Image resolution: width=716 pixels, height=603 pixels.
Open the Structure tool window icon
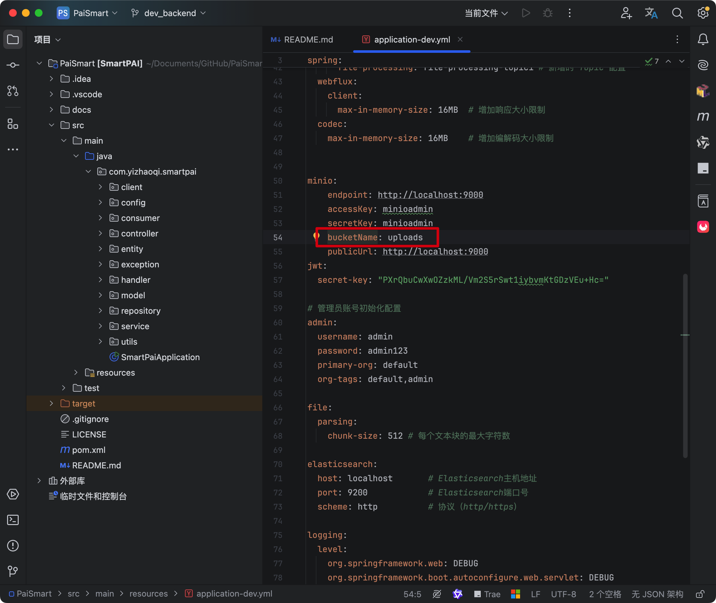click(x=13, y=124)
